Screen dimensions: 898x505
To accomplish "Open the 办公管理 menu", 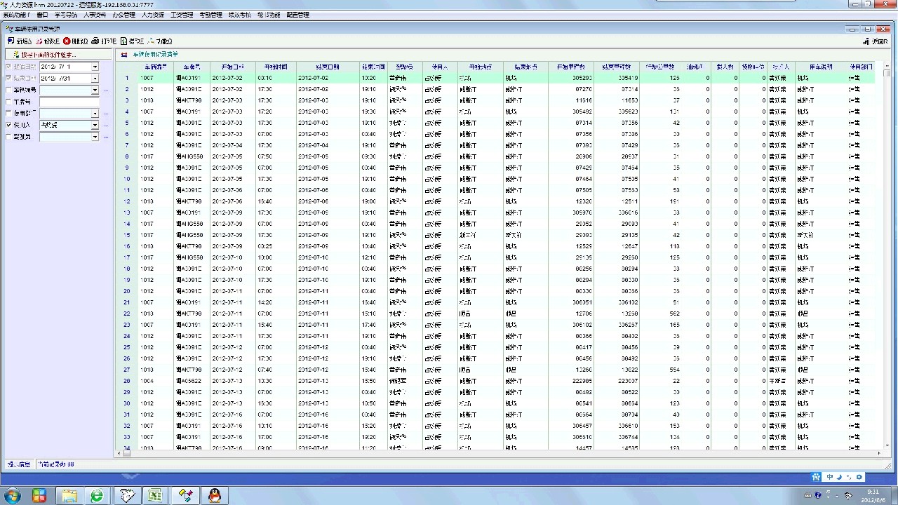I will pyautogui.click(x=123, y=15).
